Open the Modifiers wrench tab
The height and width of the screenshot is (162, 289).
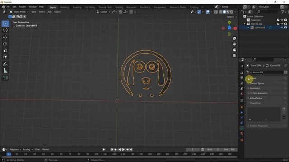point(242,112)
